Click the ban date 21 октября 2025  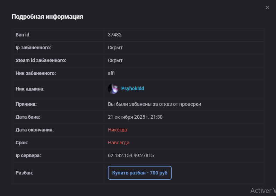coord(135,117)
